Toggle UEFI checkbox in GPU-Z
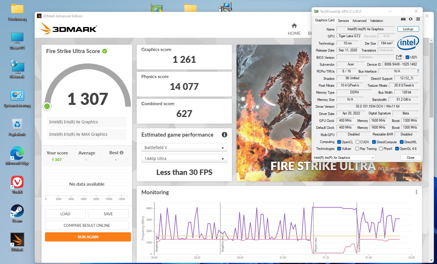This screenshot has height=264, width=437. (407, 57)
